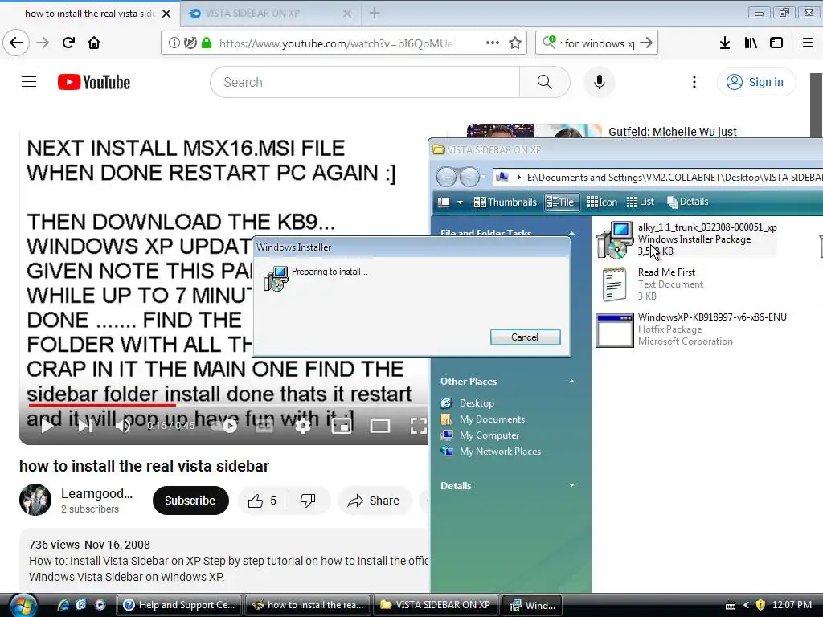Launch the media player quick launch icon
Viewport: 823px width, 617px height.
[100, 605]
